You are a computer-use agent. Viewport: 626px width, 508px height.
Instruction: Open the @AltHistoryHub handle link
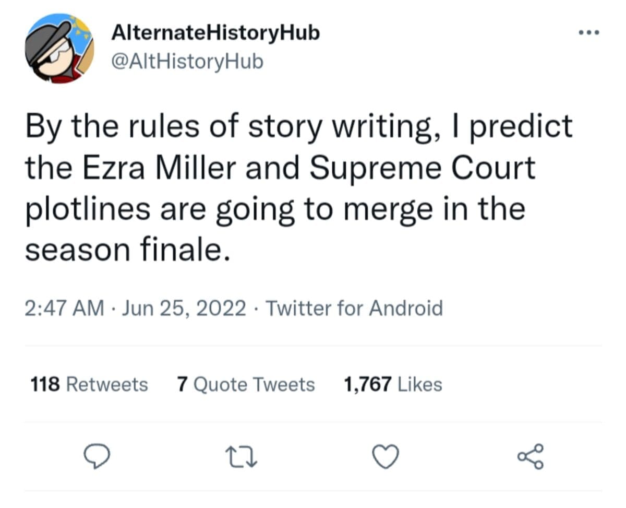187,62
